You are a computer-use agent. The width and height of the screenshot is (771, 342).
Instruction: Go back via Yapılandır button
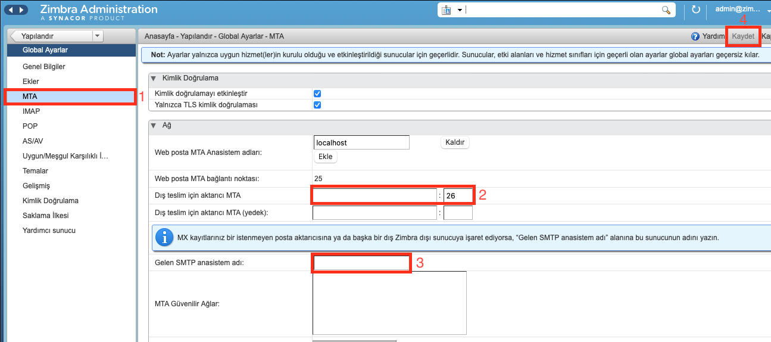tap(51, 36)
